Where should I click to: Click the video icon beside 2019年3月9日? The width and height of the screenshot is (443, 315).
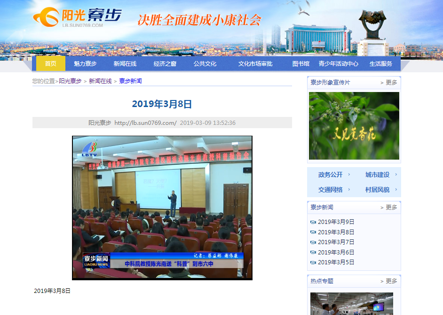point(313,222)
